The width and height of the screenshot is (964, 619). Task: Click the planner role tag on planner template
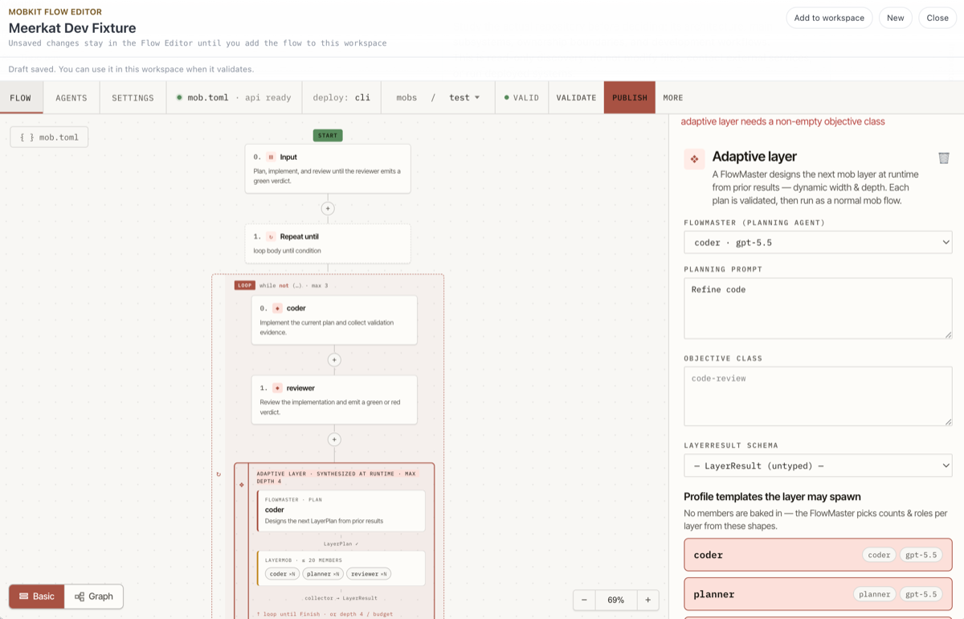click(x=874, y=594)
